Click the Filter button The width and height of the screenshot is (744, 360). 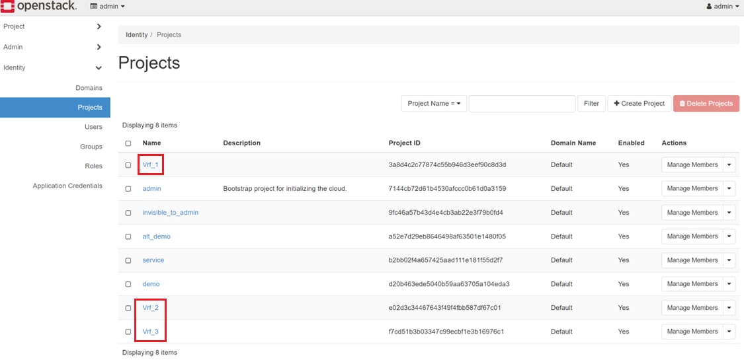[591, 104]
